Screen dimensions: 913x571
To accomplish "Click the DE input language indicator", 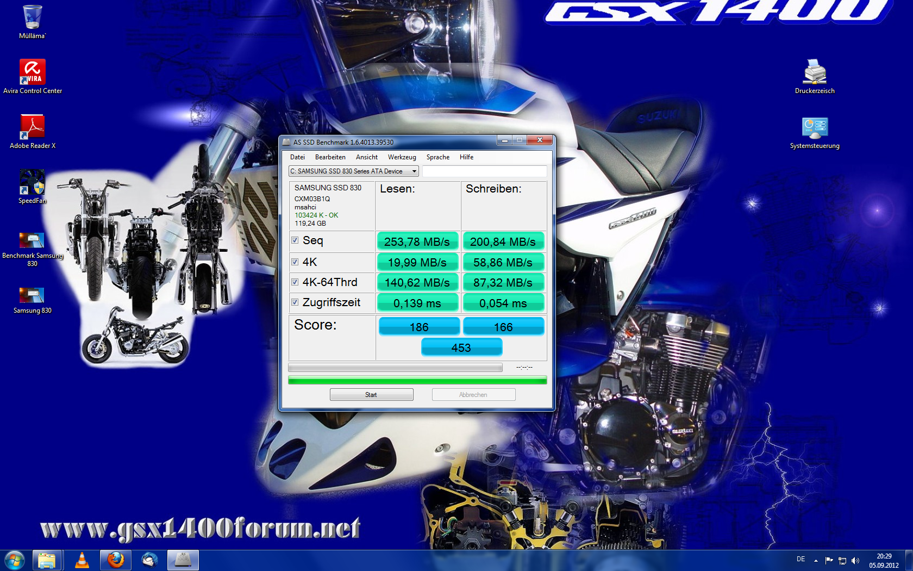I will point(801,559).
